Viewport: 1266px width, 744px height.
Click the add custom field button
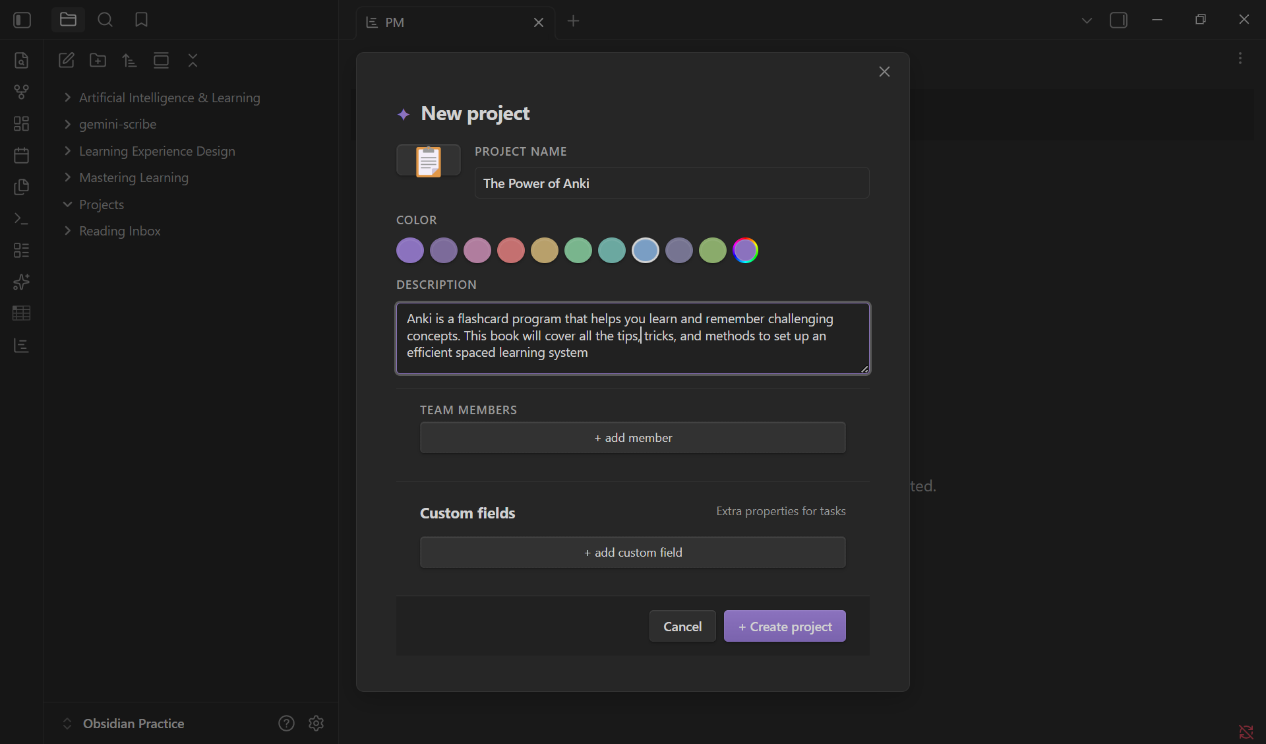click(x=633, y=553)
